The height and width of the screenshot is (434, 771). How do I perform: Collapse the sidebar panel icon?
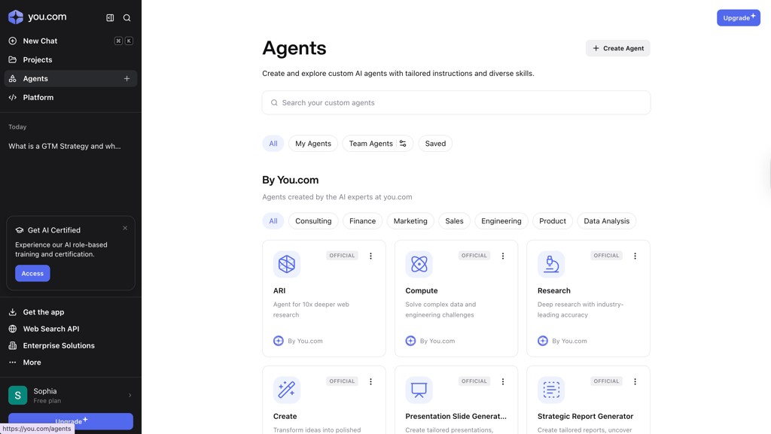pyautogui.click(x=110, y=17)
